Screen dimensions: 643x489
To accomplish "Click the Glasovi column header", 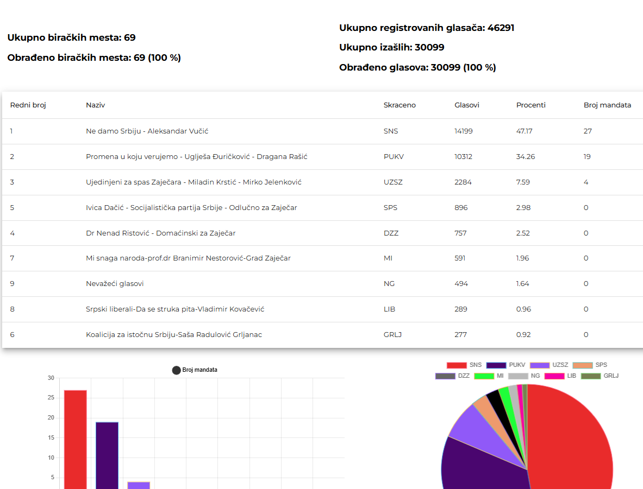I will (467, 105).
